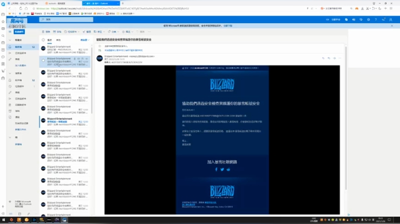Viewport: 400px width, 224px height.
Task: Open Inbox folder under Favorites
Action: pyautogui.click(x=22, y=47)
